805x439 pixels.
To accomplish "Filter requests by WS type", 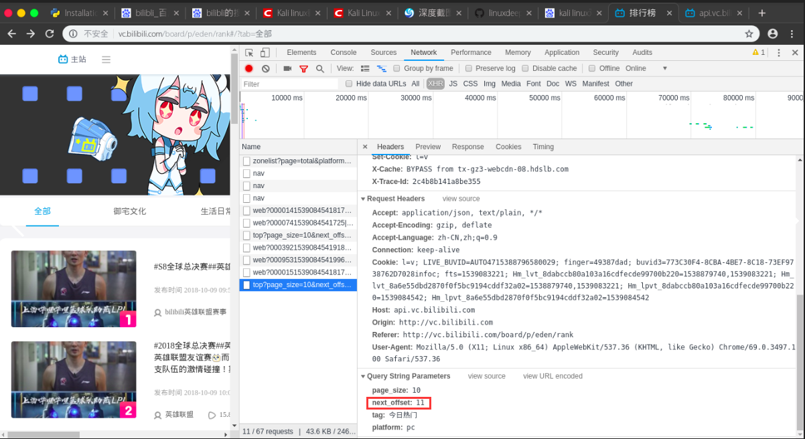I will tap(571, 84).
